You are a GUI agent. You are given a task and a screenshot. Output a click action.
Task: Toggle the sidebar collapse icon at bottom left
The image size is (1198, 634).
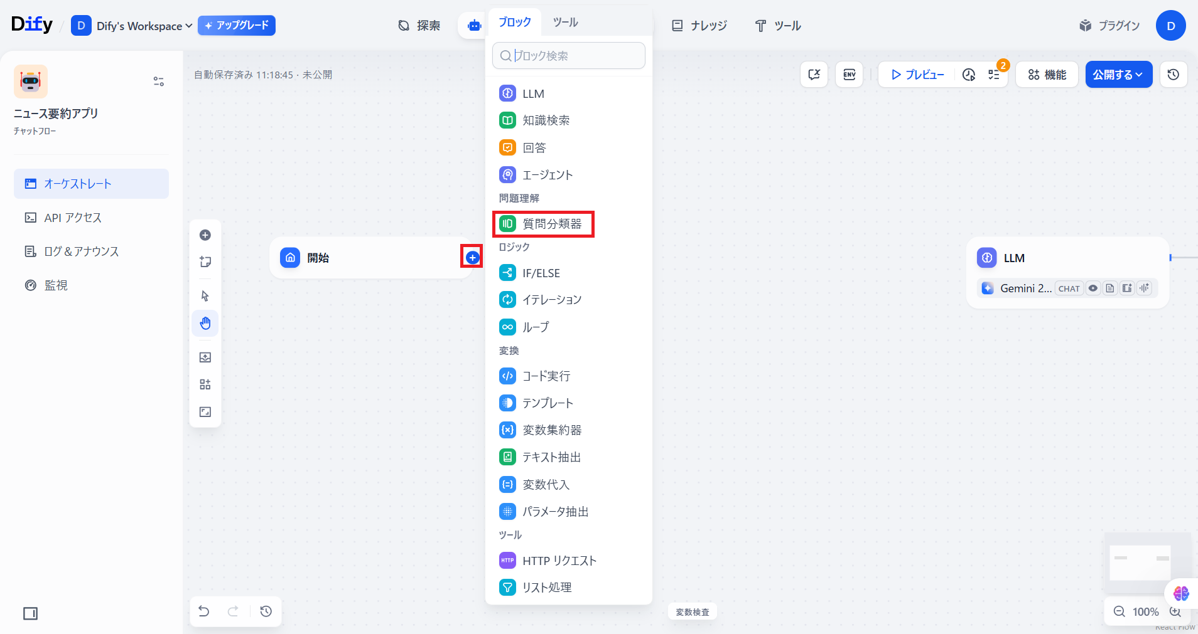30,613
